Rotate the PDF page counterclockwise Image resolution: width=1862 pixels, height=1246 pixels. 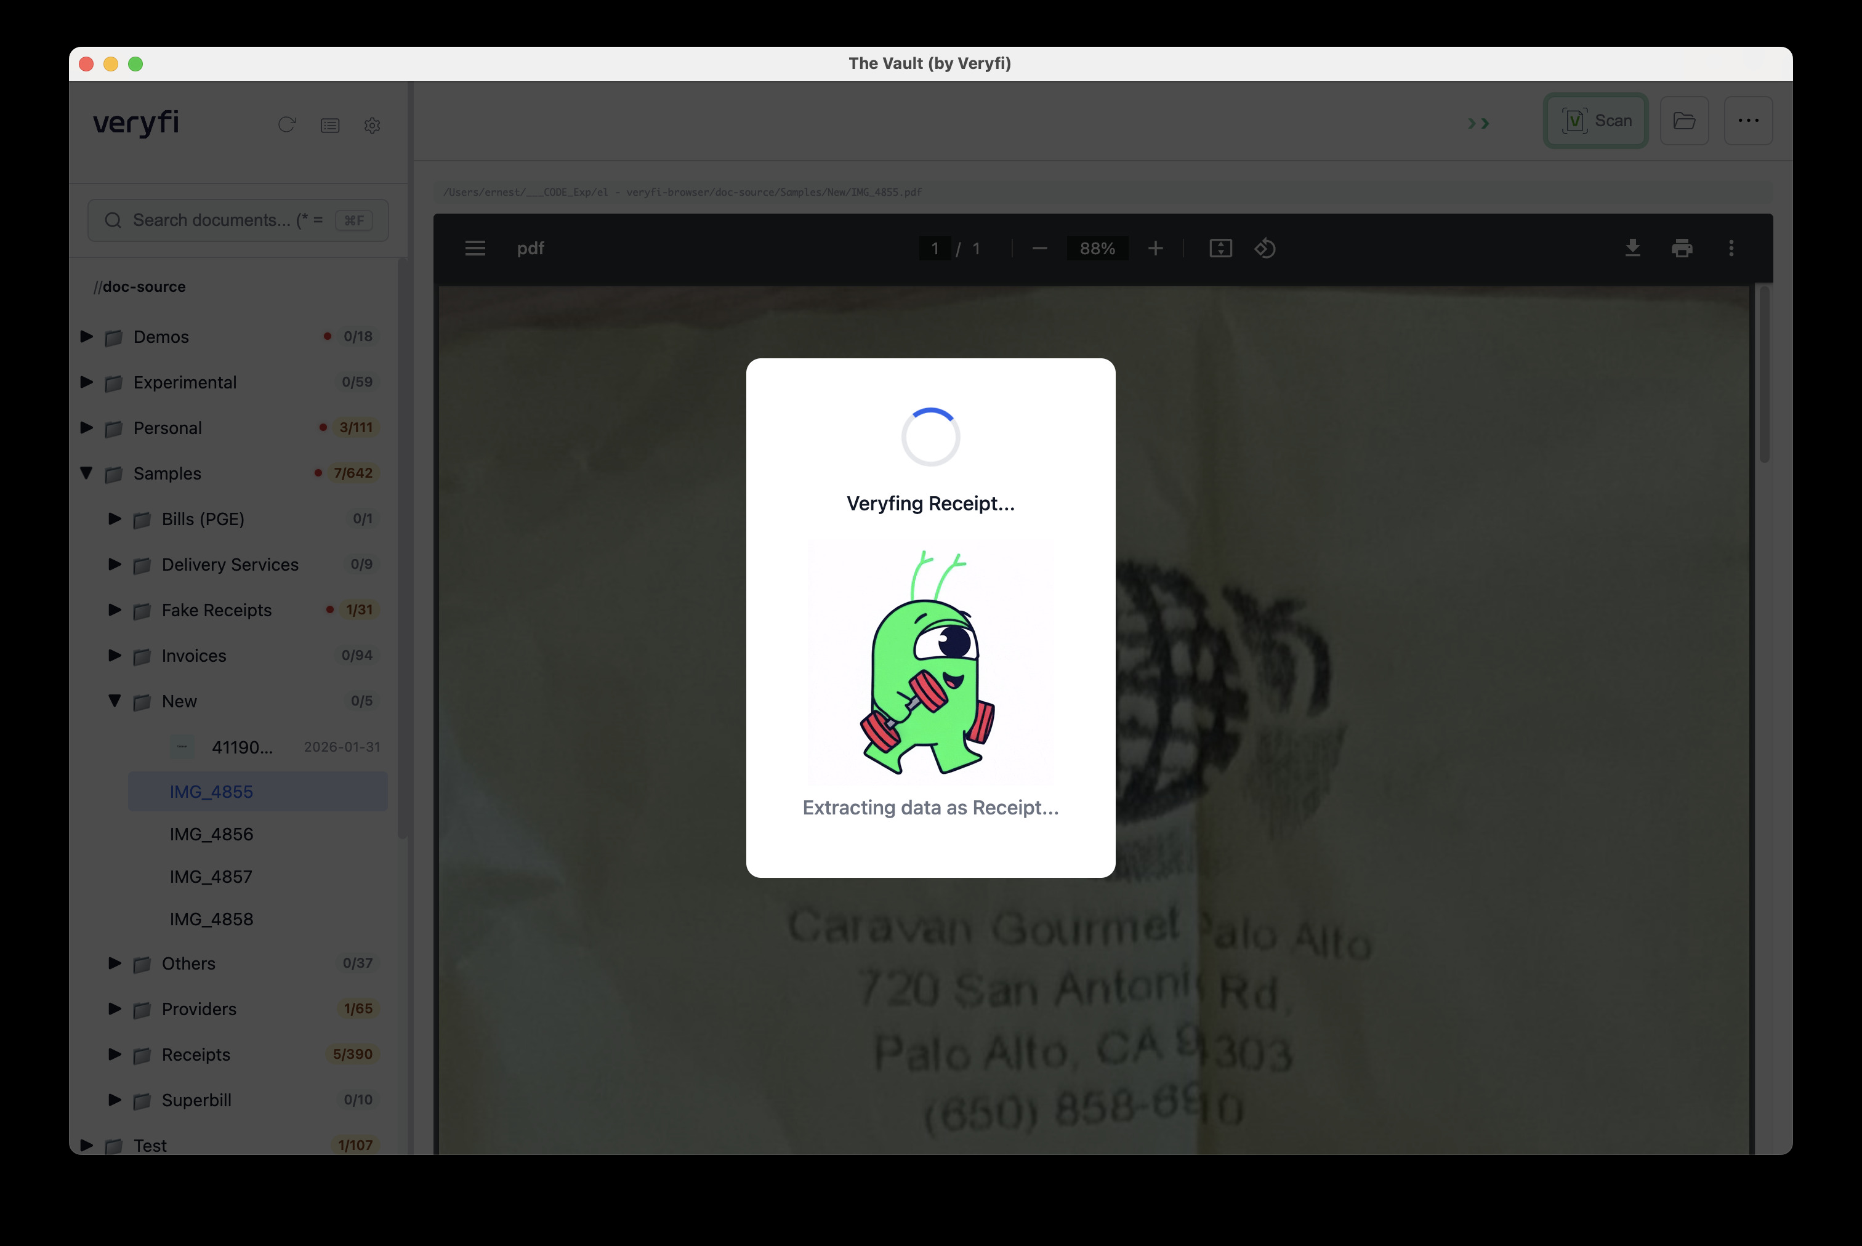[1265, 248]
